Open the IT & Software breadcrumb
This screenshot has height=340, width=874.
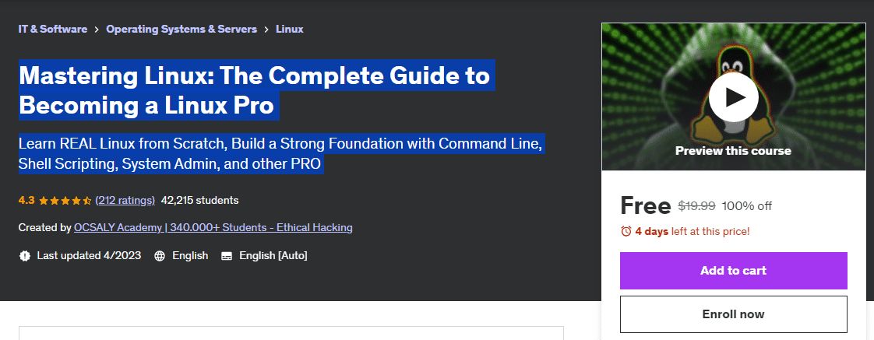52,30
